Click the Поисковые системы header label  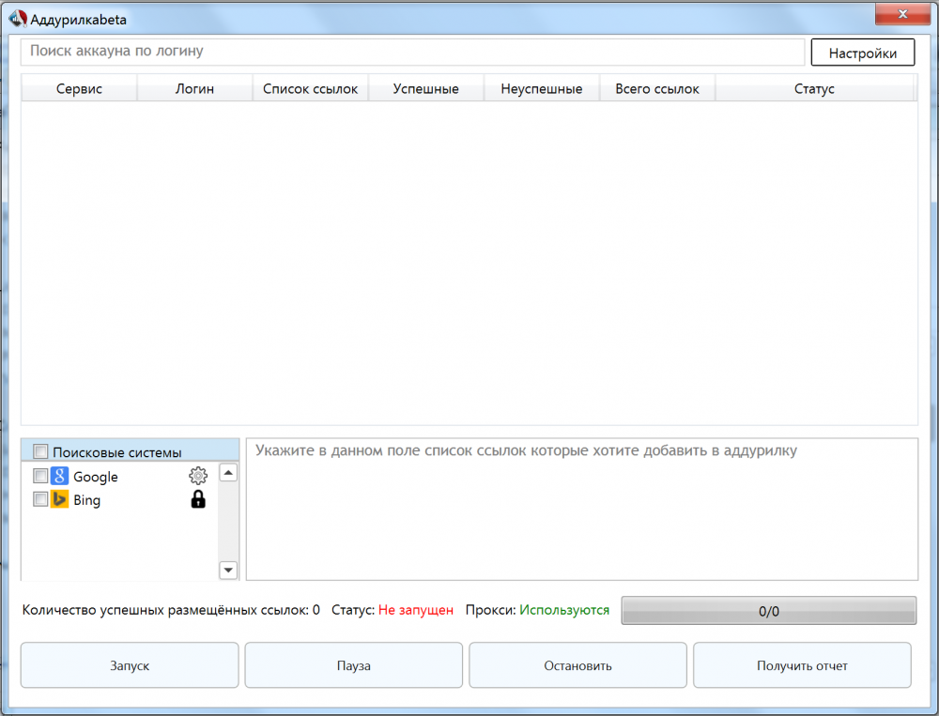pyautogui.click(x=117, y=452)
